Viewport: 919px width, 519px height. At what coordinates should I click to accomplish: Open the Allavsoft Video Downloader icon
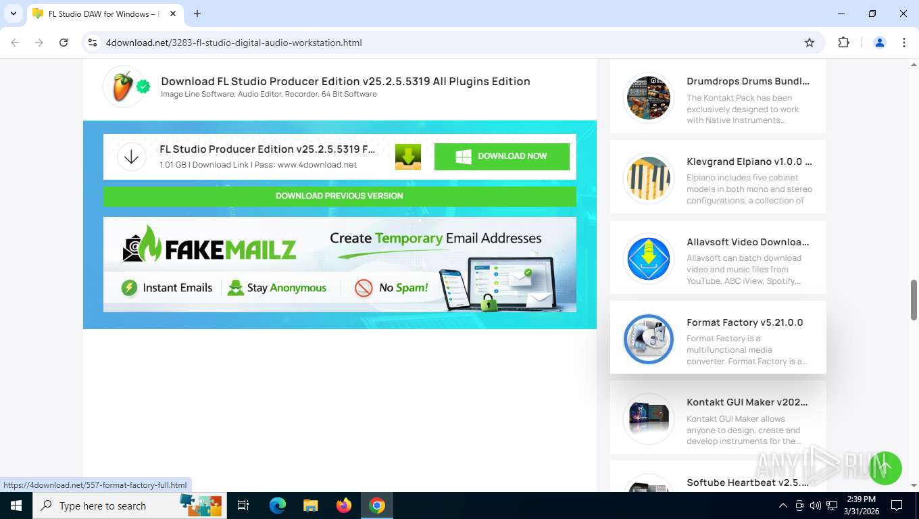(648, 259)
